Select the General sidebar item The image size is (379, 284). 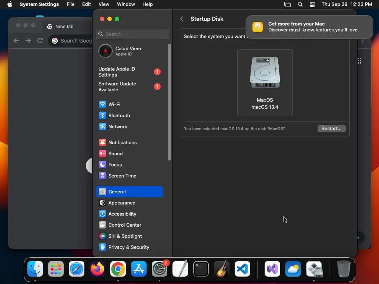click(130, 192)
